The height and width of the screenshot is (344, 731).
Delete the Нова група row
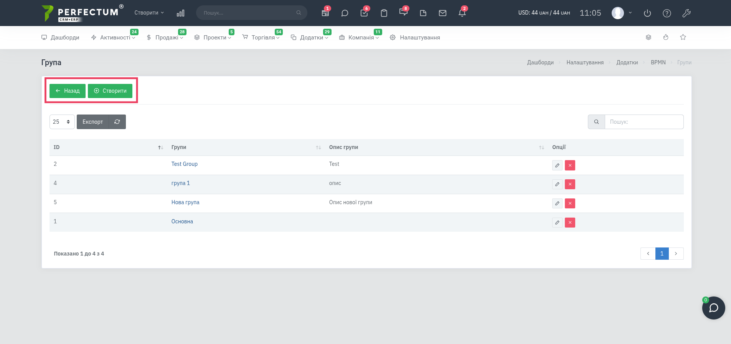tap(570, 203)
